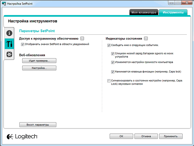Switch to Моя клавиатура tab
This screenshot has width=194, height=146.
click(144, 12)
